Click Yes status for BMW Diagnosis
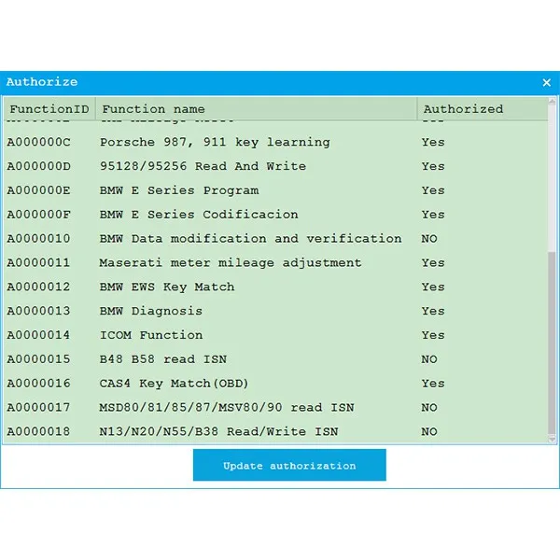 point(433,311)
